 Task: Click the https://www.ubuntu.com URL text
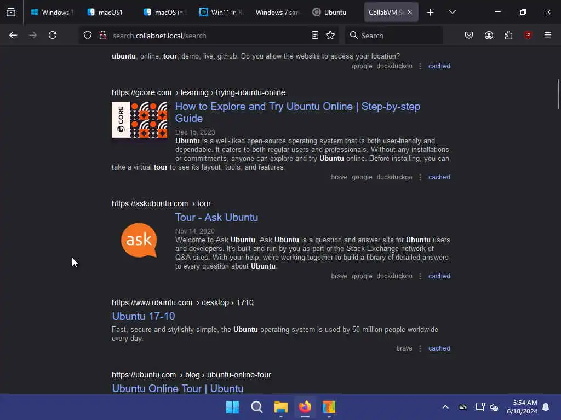coord(152,302)
